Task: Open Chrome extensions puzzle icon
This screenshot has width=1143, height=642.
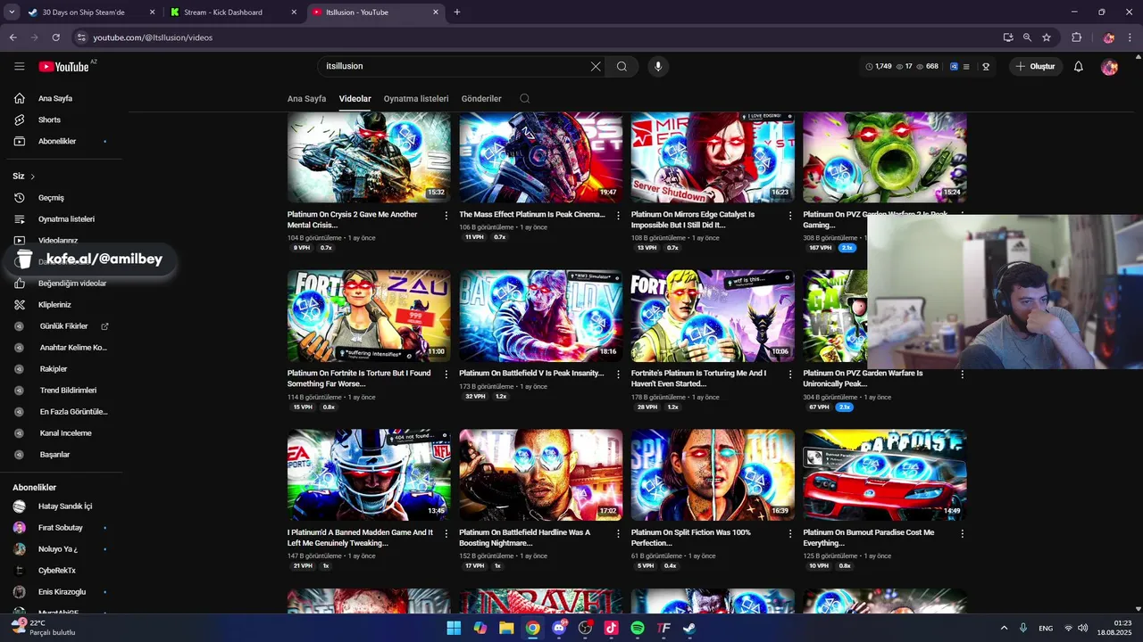Action: tap(1076, 37)
